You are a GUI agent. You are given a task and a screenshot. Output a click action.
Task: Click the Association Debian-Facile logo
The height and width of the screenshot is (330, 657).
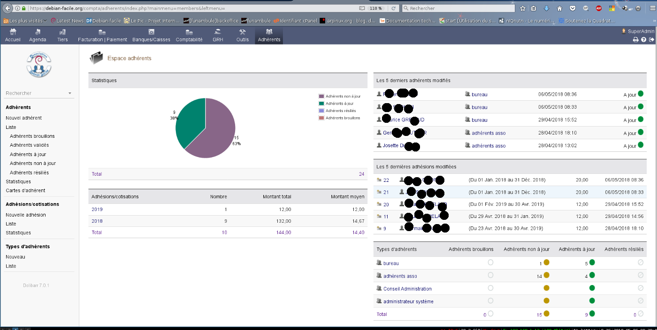pyautogui.click(x=39, y=64)
